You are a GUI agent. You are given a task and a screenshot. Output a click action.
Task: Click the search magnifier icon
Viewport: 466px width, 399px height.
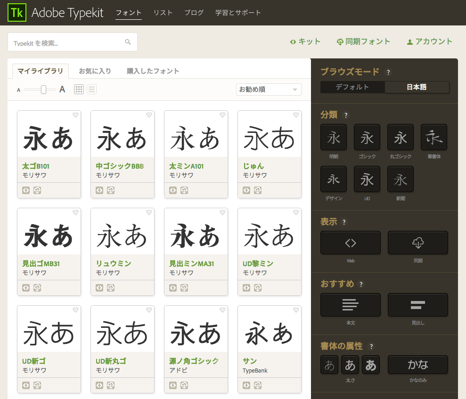point(128,42)
